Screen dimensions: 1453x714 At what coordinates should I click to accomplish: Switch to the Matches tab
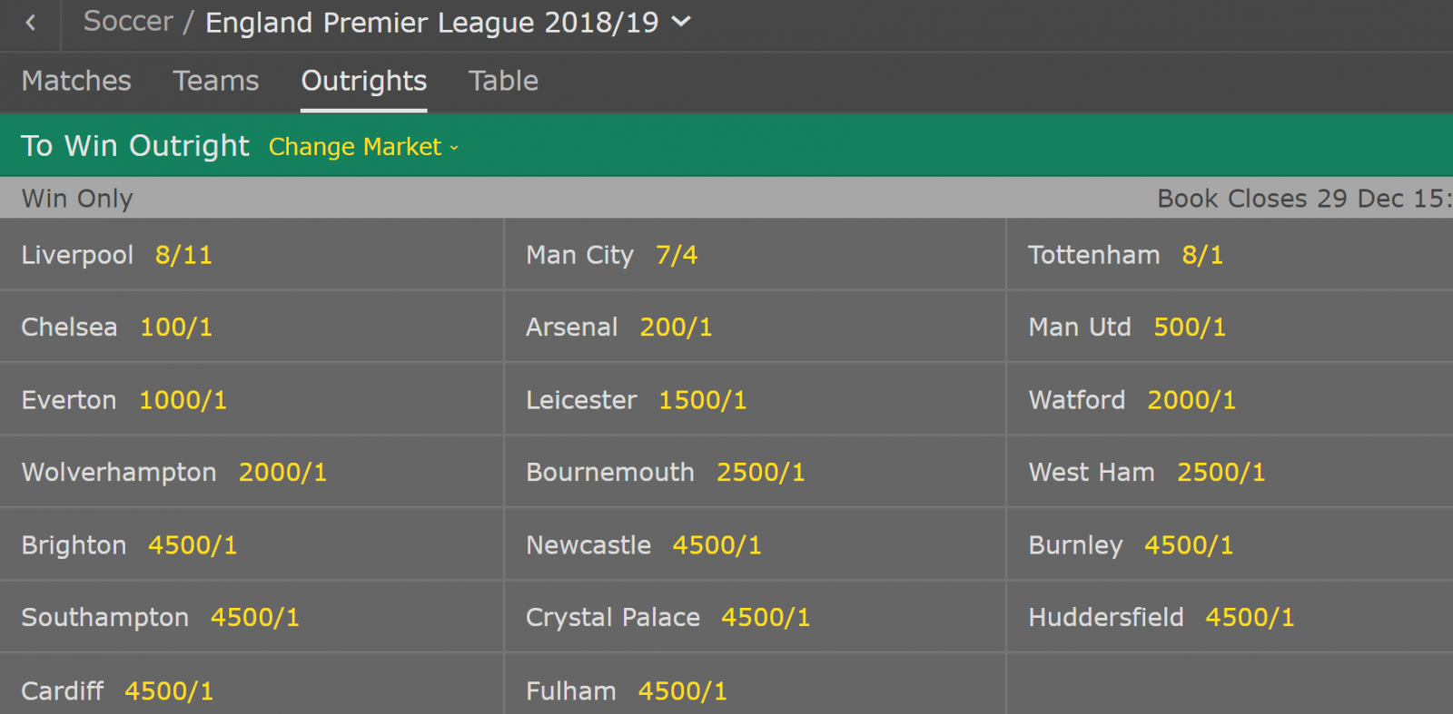click(76, 81)
